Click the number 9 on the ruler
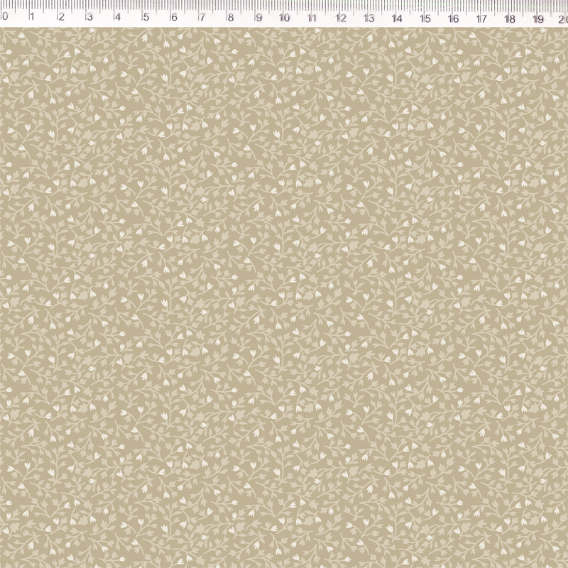The height and width of the screenshot is (568, 568). (x=258, y=18)
